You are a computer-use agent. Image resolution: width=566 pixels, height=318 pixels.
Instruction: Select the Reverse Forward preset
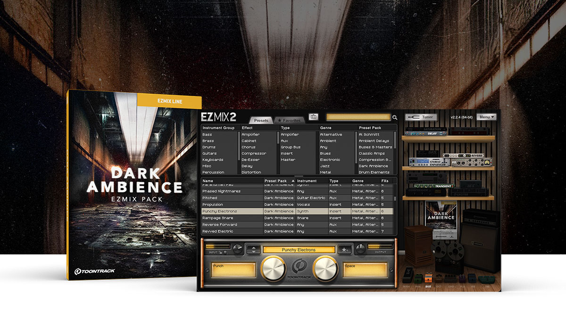point(298,225)
